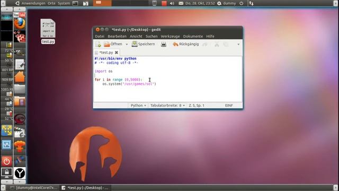
Task: Switch to test.py gedit taskbar entry
Action: 85,188
